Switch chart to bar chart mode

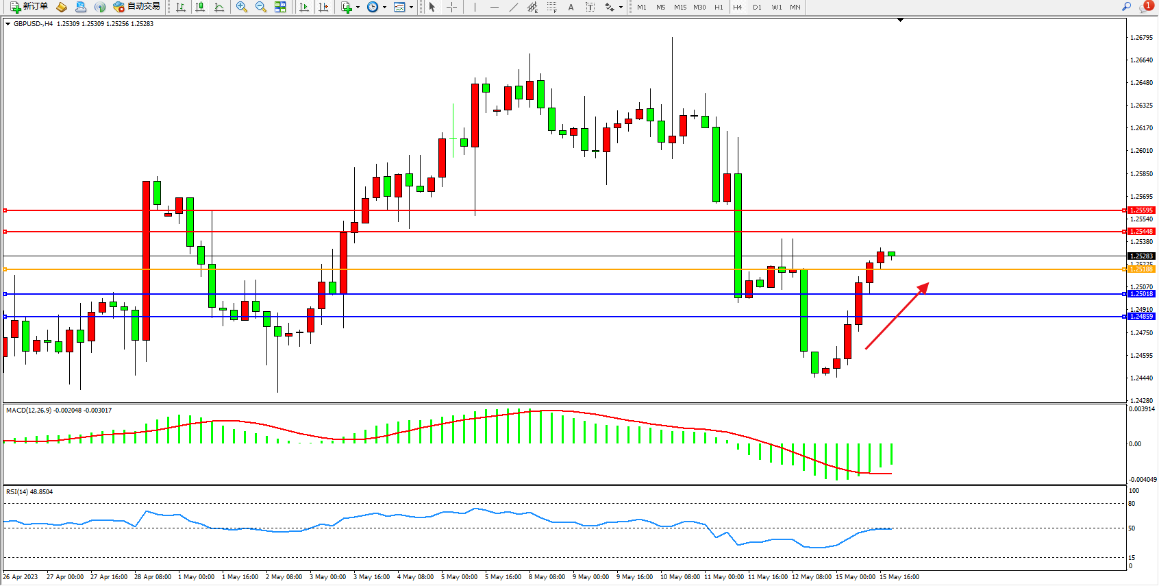pyautogui.click(x=181, y=7)
